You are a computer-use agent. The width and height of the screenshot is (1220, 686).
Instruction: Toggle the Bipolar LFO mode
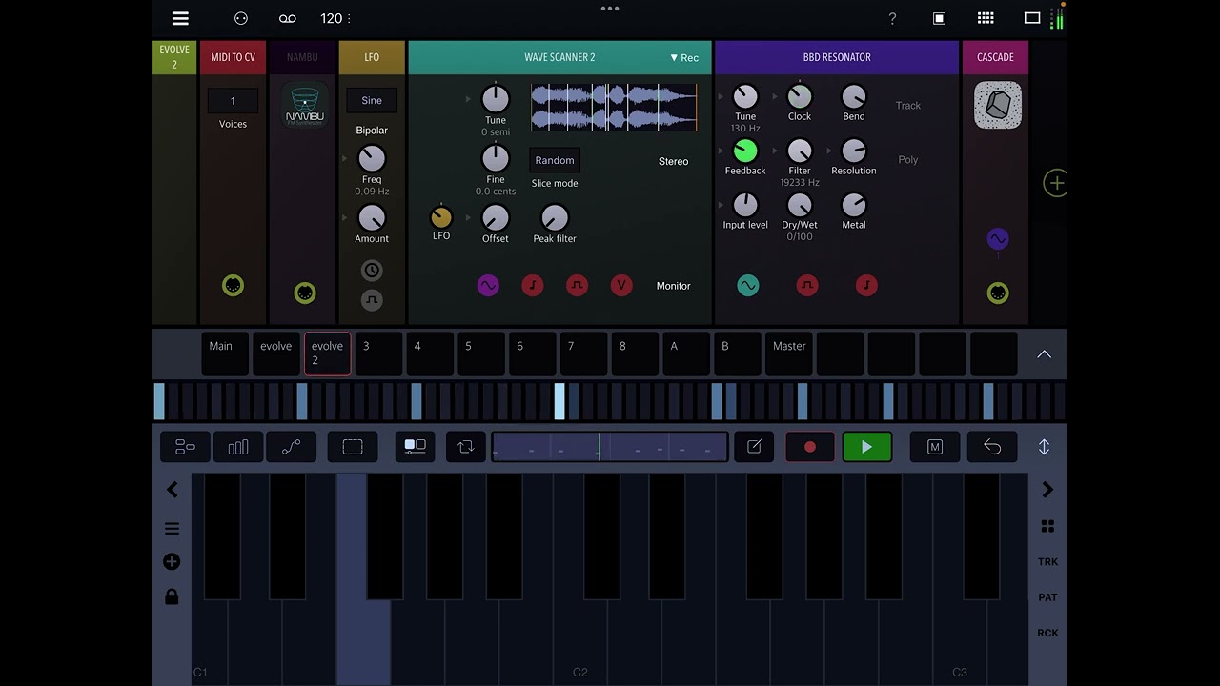[372, 131]
